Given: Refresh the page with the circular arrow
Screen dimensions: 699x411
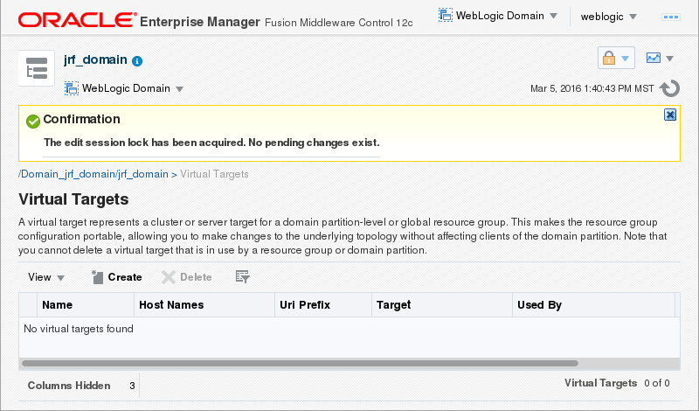Looking at the screenshot, I should (670, 88).
